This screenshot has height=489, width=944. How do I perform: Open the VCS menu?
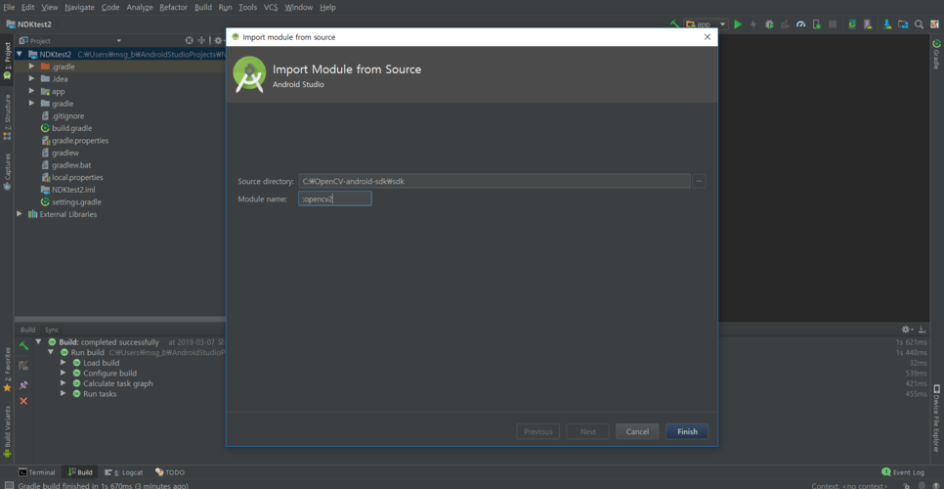(271, 7)
